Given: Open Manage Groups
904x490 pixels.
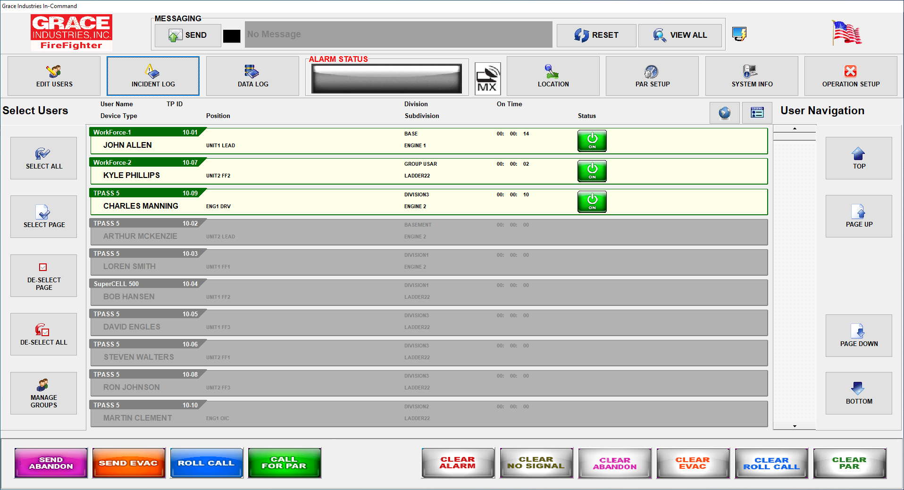Looking at the screenshot, I should click(43, 393).
